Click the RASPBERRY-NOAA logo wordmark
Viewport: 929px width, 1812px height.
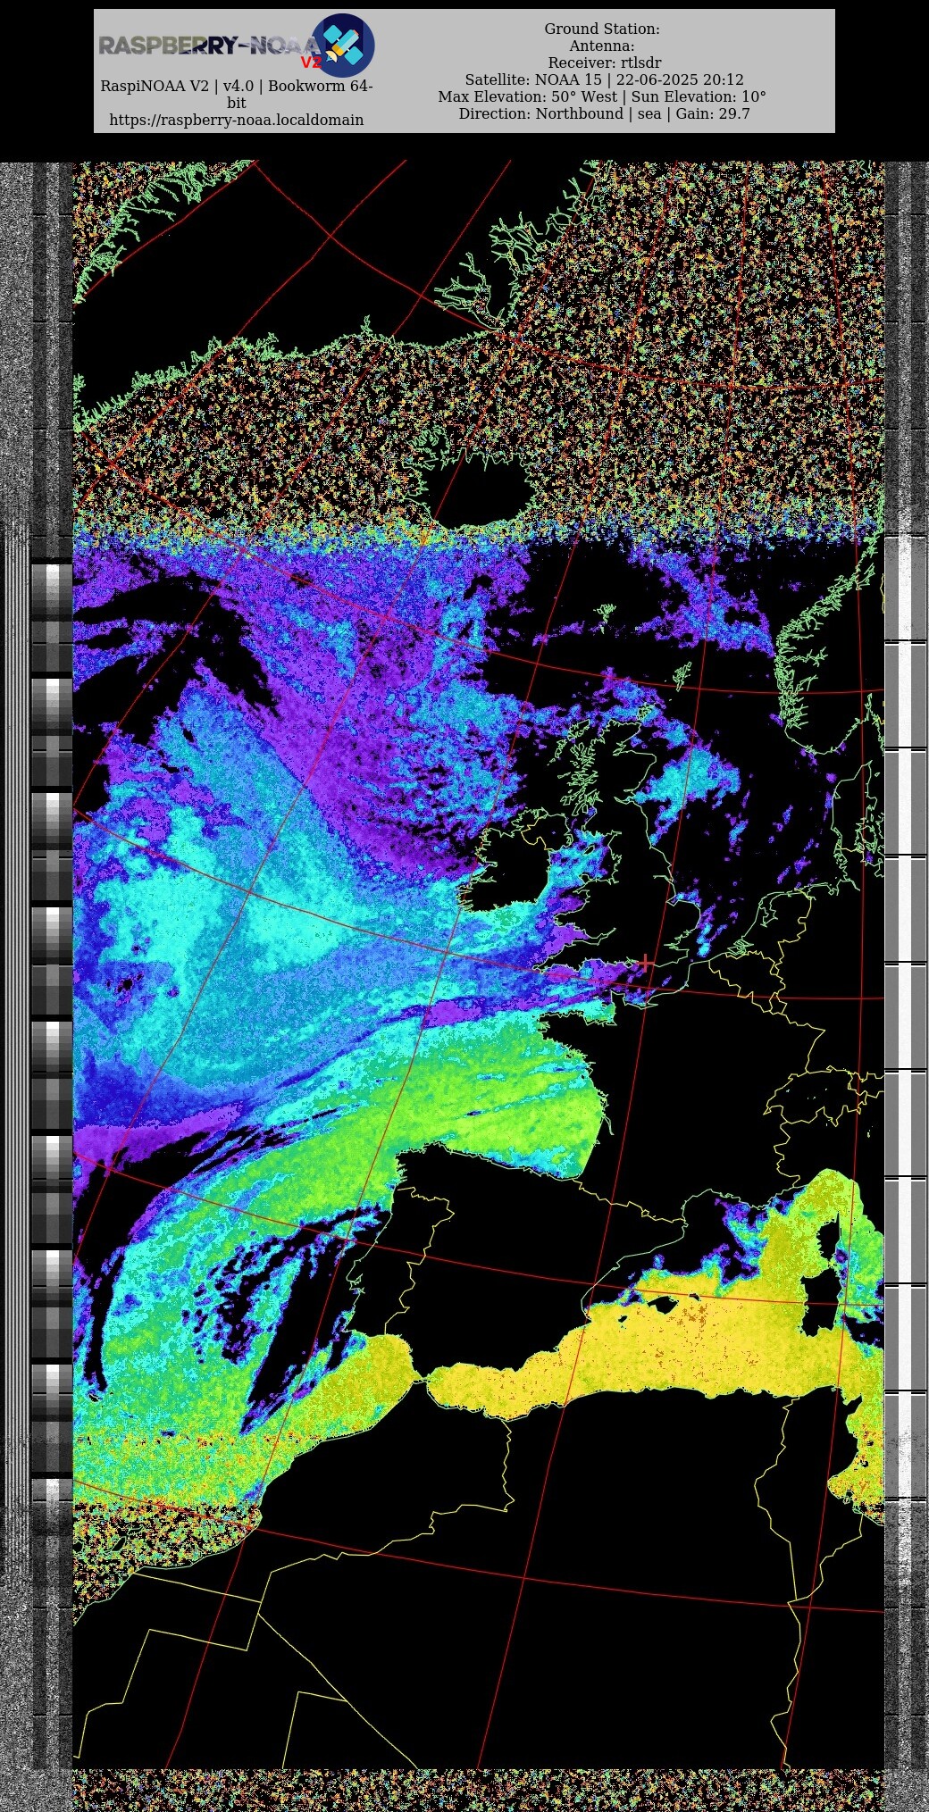pyautogui.click(x=210, y=46)
